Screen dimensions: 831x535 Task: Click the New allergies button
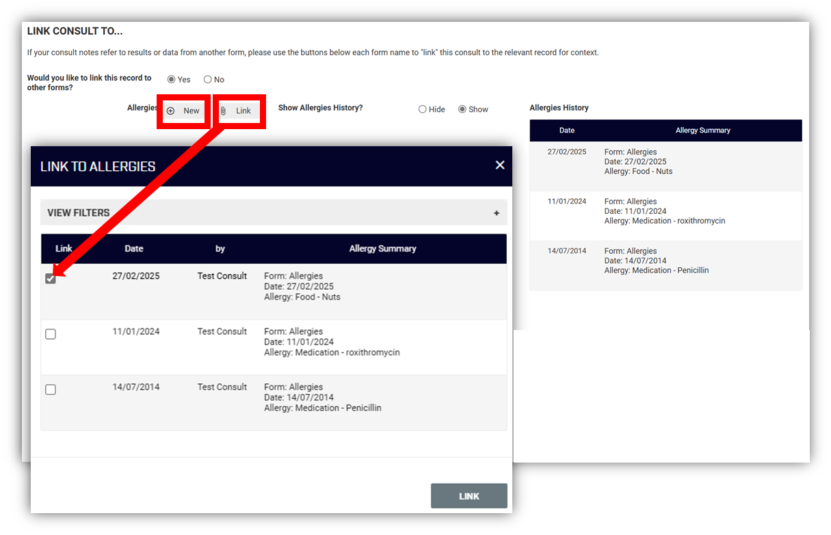coord(184,111)
